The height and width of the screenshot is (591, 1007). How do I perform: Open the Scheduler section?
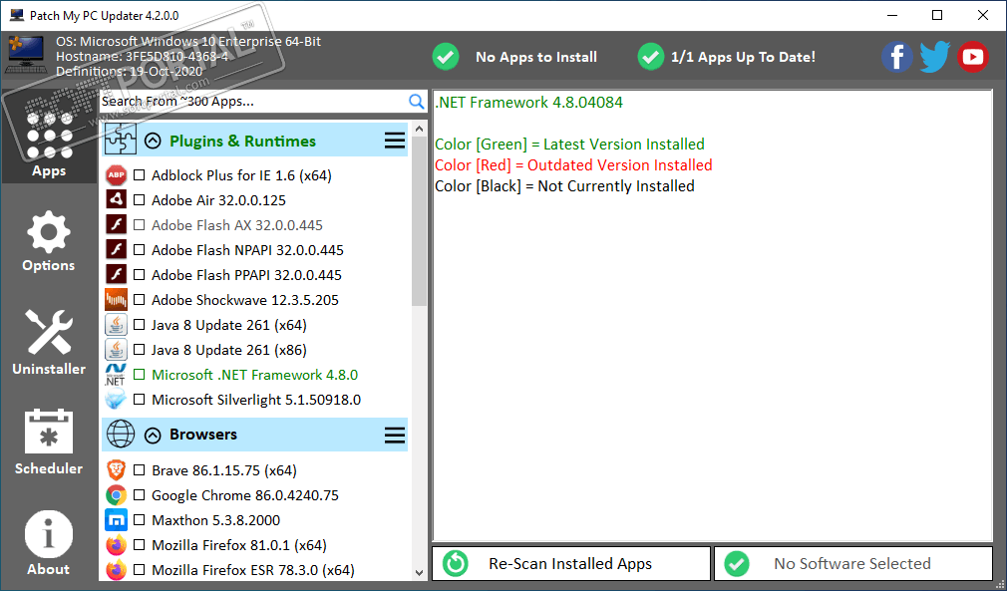49,442
